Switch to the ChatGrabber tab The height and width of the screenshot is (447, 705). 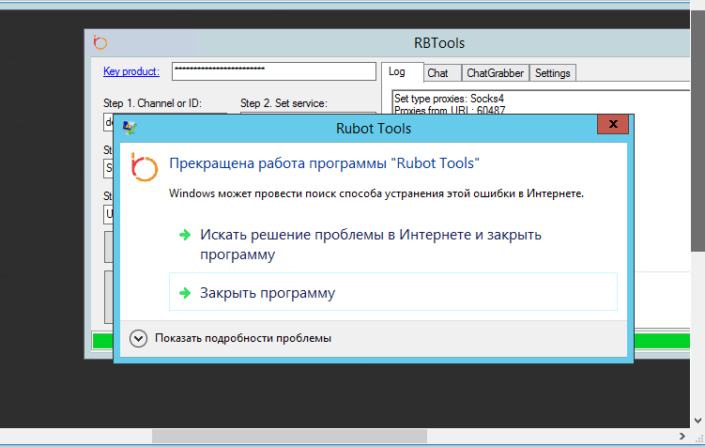click(495, 73)
